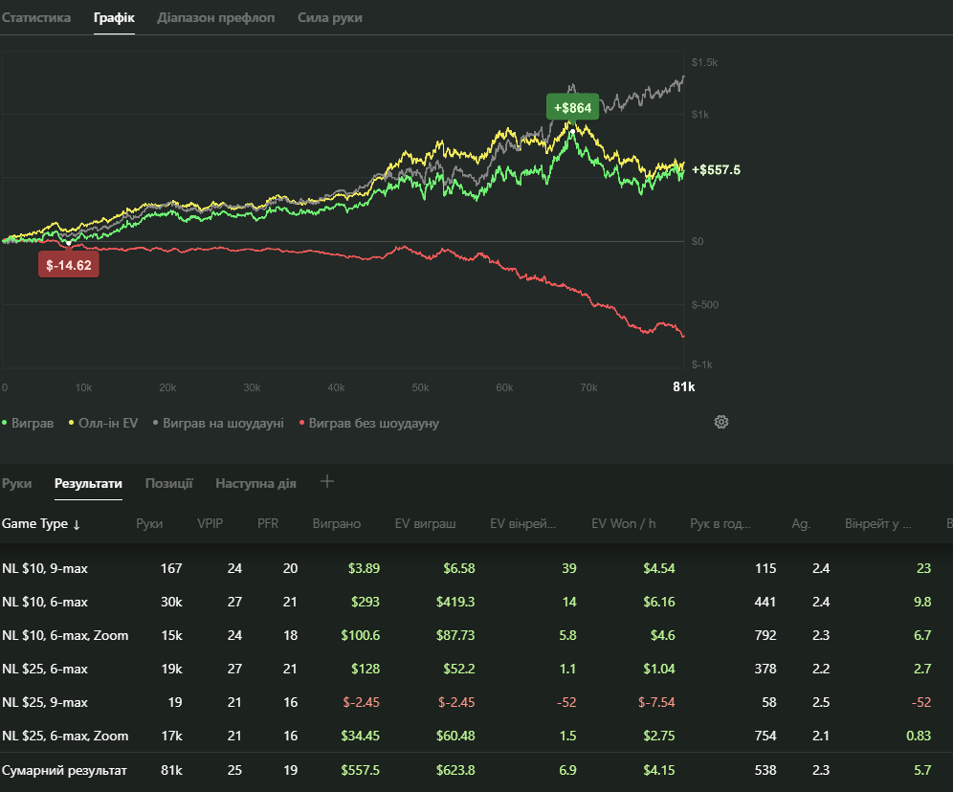Image resolution: width=953 pixels, height=792 pixels.
Task: Switch to the Руки tab
Action: click(x=16, y=484)
